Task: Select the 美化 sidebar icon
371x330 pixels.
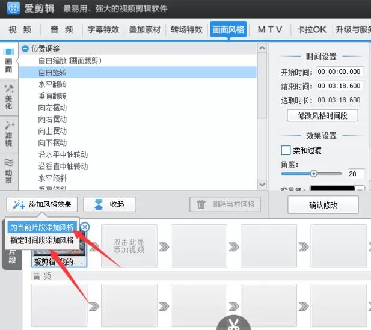Action: click(9, 97)
